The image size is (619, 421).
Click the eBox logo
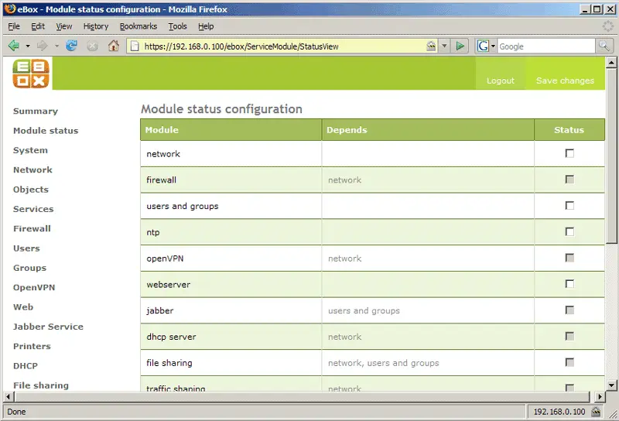pyautogui.click(x=31, y=74)
